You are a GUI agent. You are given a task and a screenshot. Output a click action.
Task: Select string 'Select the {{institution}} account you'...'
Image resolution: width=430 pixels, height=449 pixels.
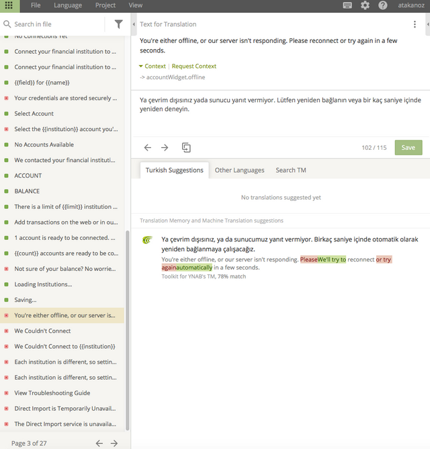62,129
